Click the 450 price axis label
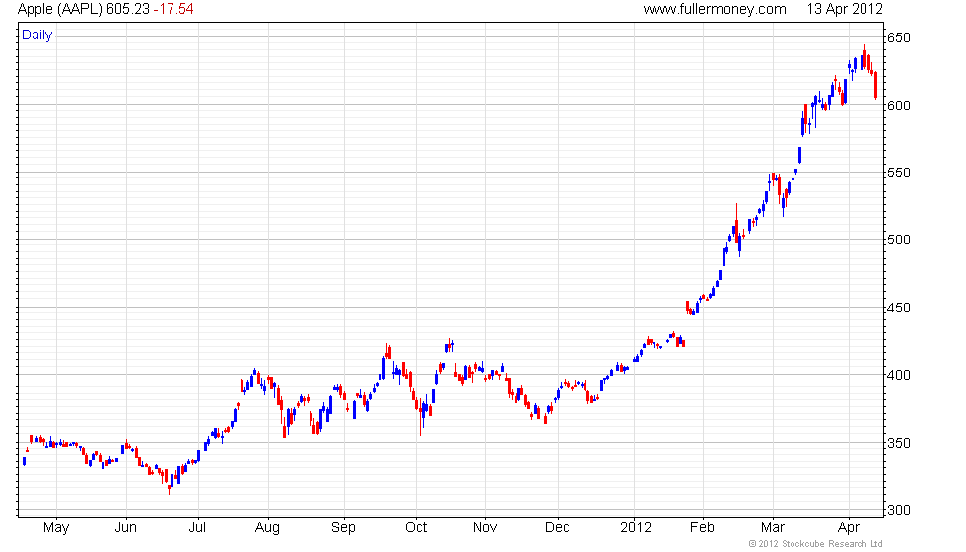Viewport: 966px width, 552px height. pyautogui.click(x=898, y=308)
